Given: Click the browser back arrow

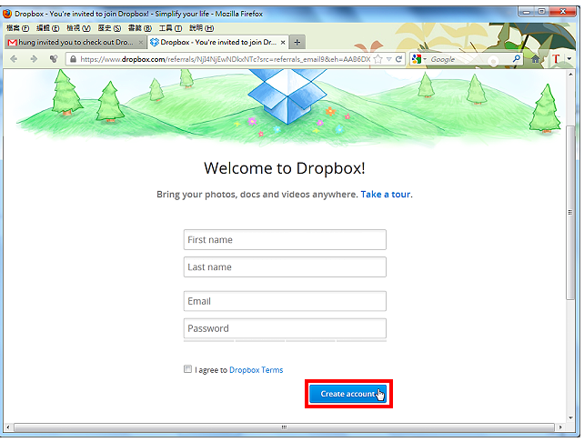Looking at the screenshot, I should (x=14, y=59).
